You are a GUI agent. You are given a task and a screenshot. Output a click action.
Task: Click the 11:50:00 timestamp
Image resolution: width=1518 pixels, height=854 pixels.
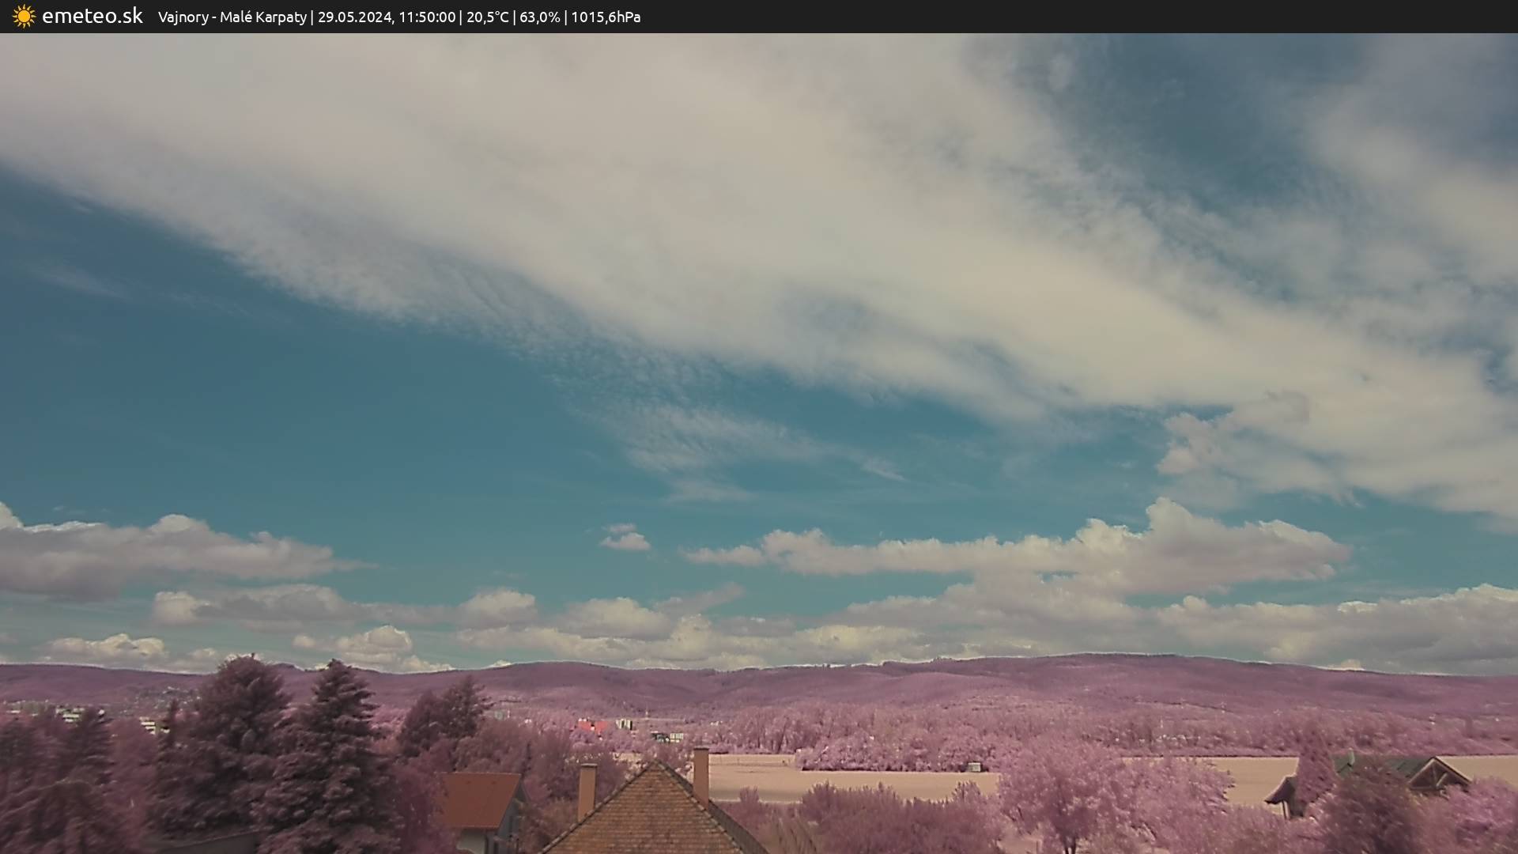(426, 17)
